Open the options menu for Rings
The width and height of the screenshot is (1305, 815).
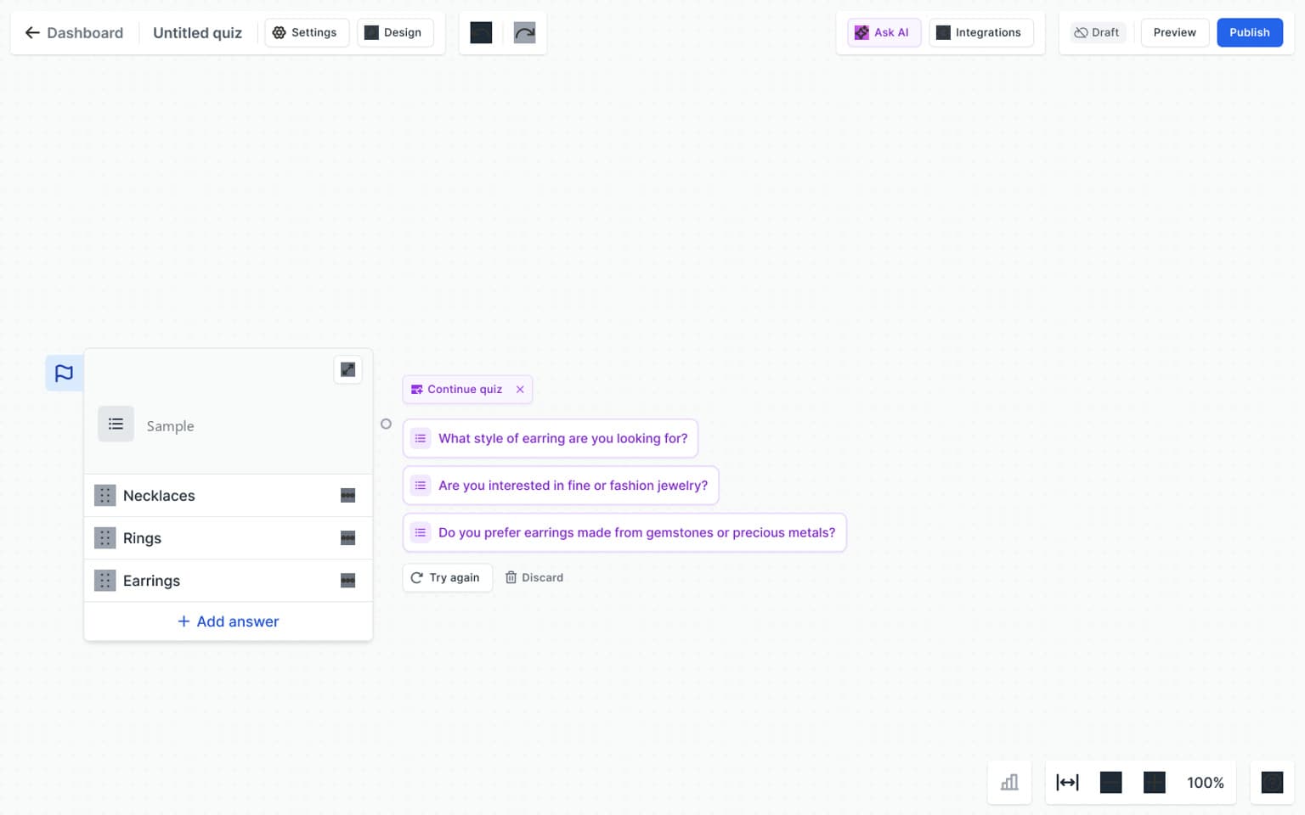tap(347, 538)
